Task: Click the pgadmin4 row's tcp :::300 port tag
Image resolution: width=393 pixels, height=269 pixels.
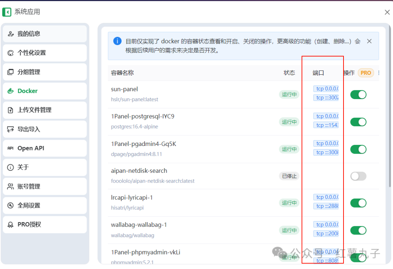Action: coord(326,152)
